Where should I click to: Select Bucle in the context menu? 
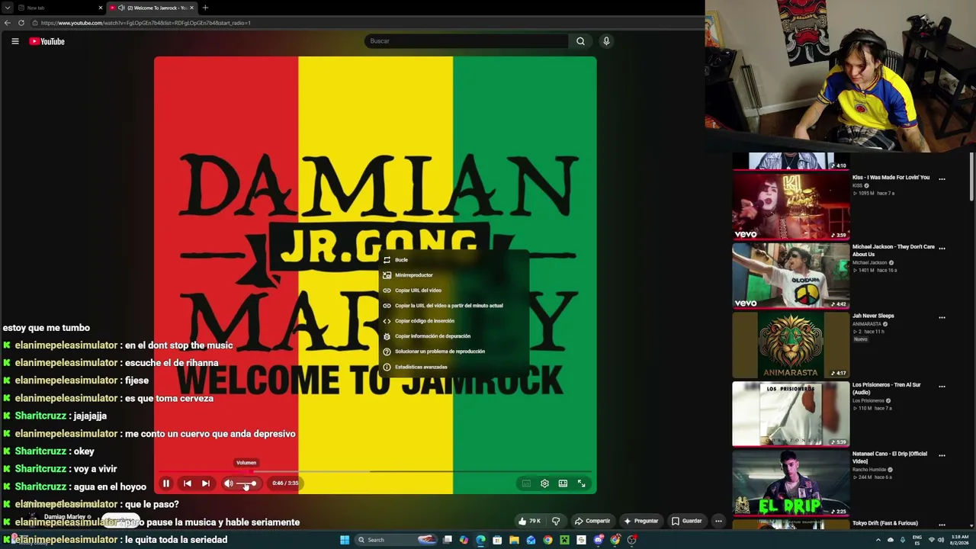[454, 260]
